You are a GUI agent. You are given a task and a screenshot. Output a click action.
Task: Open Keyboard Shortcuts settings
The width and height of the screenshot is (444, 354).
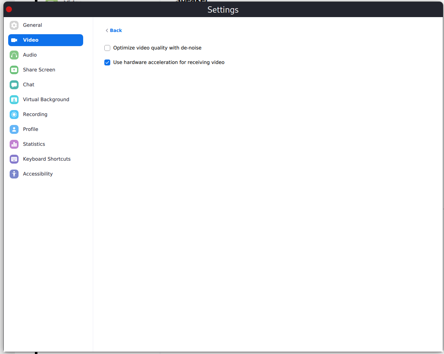46,159
